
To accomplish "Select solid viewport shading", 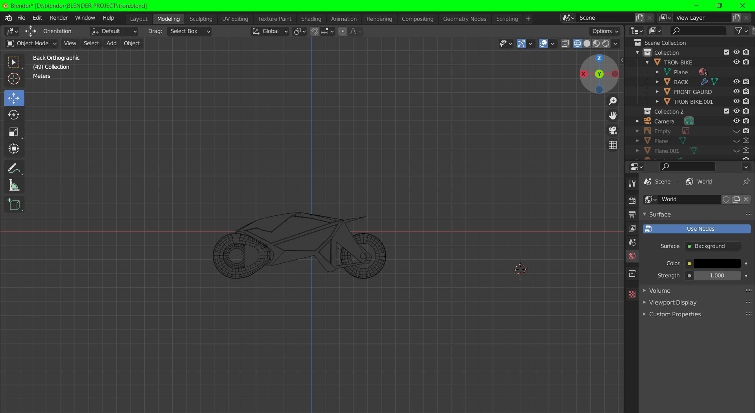I will [587, 44].
